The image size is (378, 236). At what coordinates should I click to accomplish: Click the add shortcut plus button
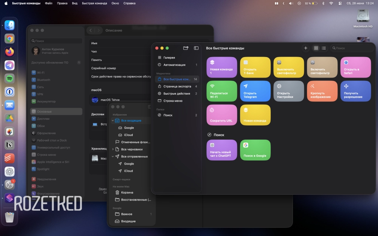coord(305,48)
